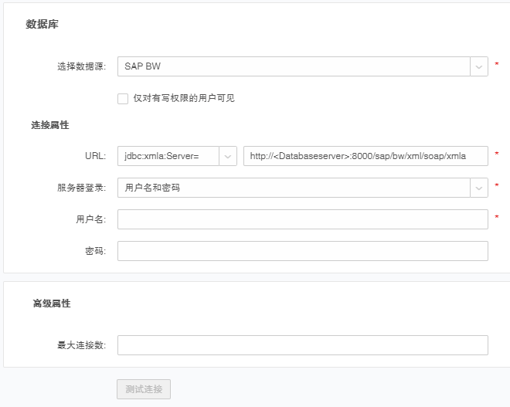Click the 数据库 section heading
The image size is (510, 407).
(42, 25)
